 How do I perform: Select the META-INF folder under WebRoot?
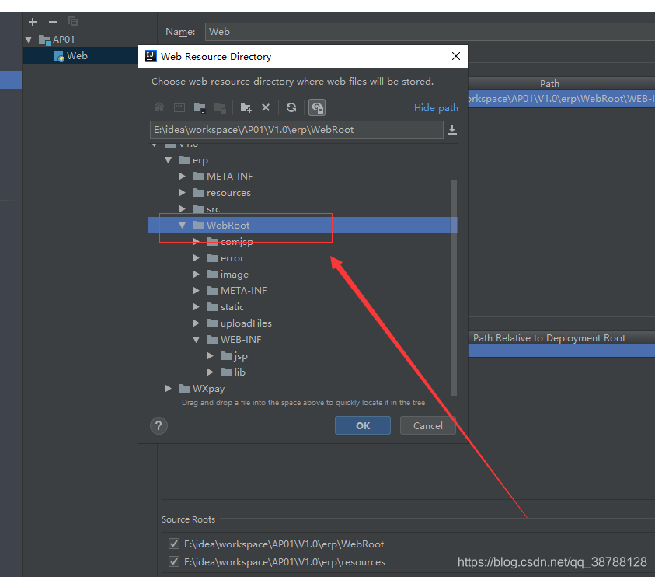tap(243, 291)
